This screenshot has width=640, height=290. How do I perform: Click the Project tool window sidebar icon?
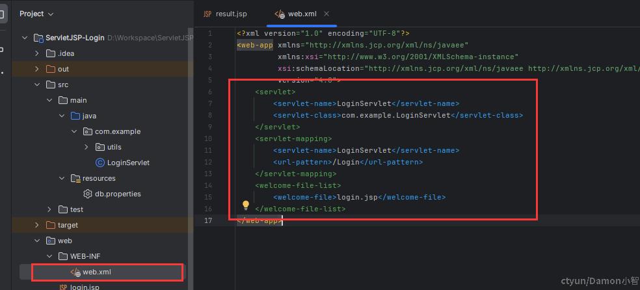(2, 16)
